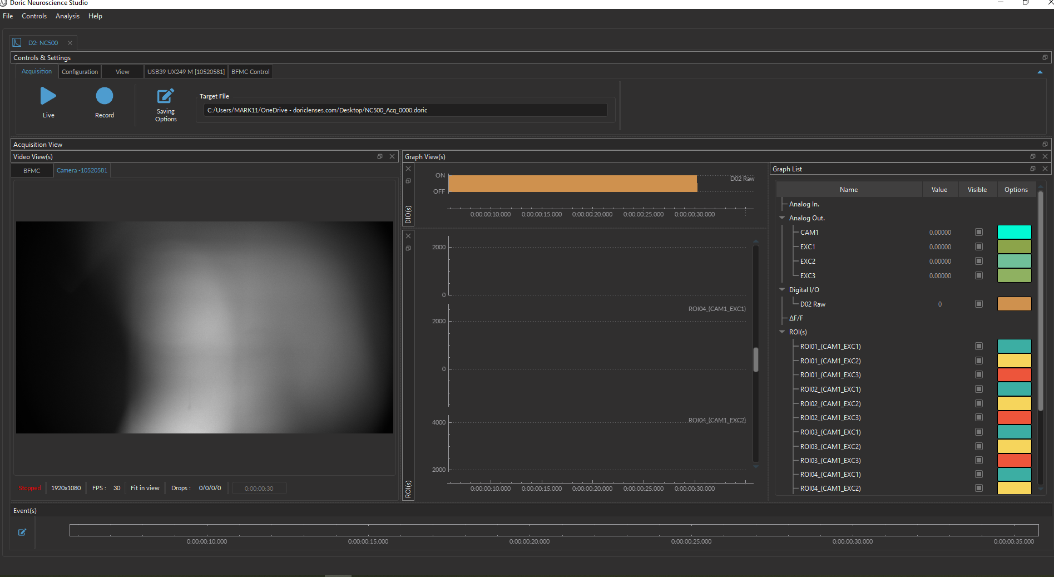Collapse the Analog Out. group
Image resolution: width=1054 pixels, height=577 pixels.
783,218
